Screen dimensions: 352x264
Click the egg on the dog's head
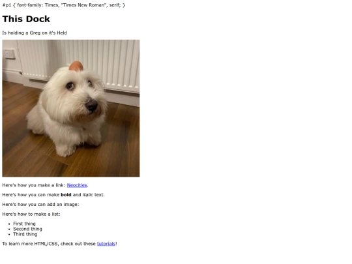[76, 66]
